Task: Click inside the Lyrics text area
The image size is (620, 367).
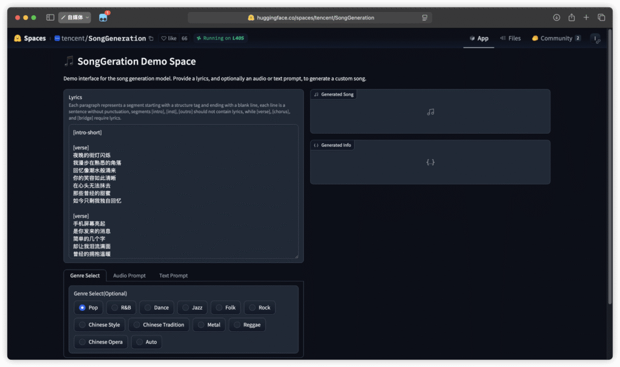Action: point(183,192)
